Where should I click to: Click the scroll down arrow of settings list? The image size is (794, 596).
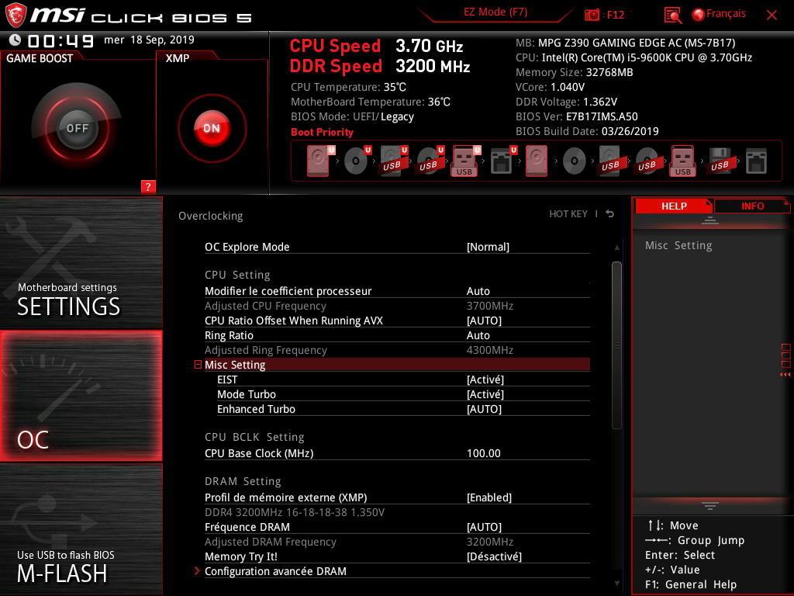[x=616, y=584]
